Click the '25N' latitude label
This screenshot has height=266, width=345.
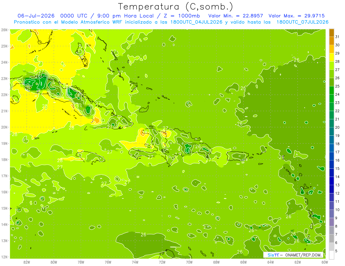pos(4,46)
